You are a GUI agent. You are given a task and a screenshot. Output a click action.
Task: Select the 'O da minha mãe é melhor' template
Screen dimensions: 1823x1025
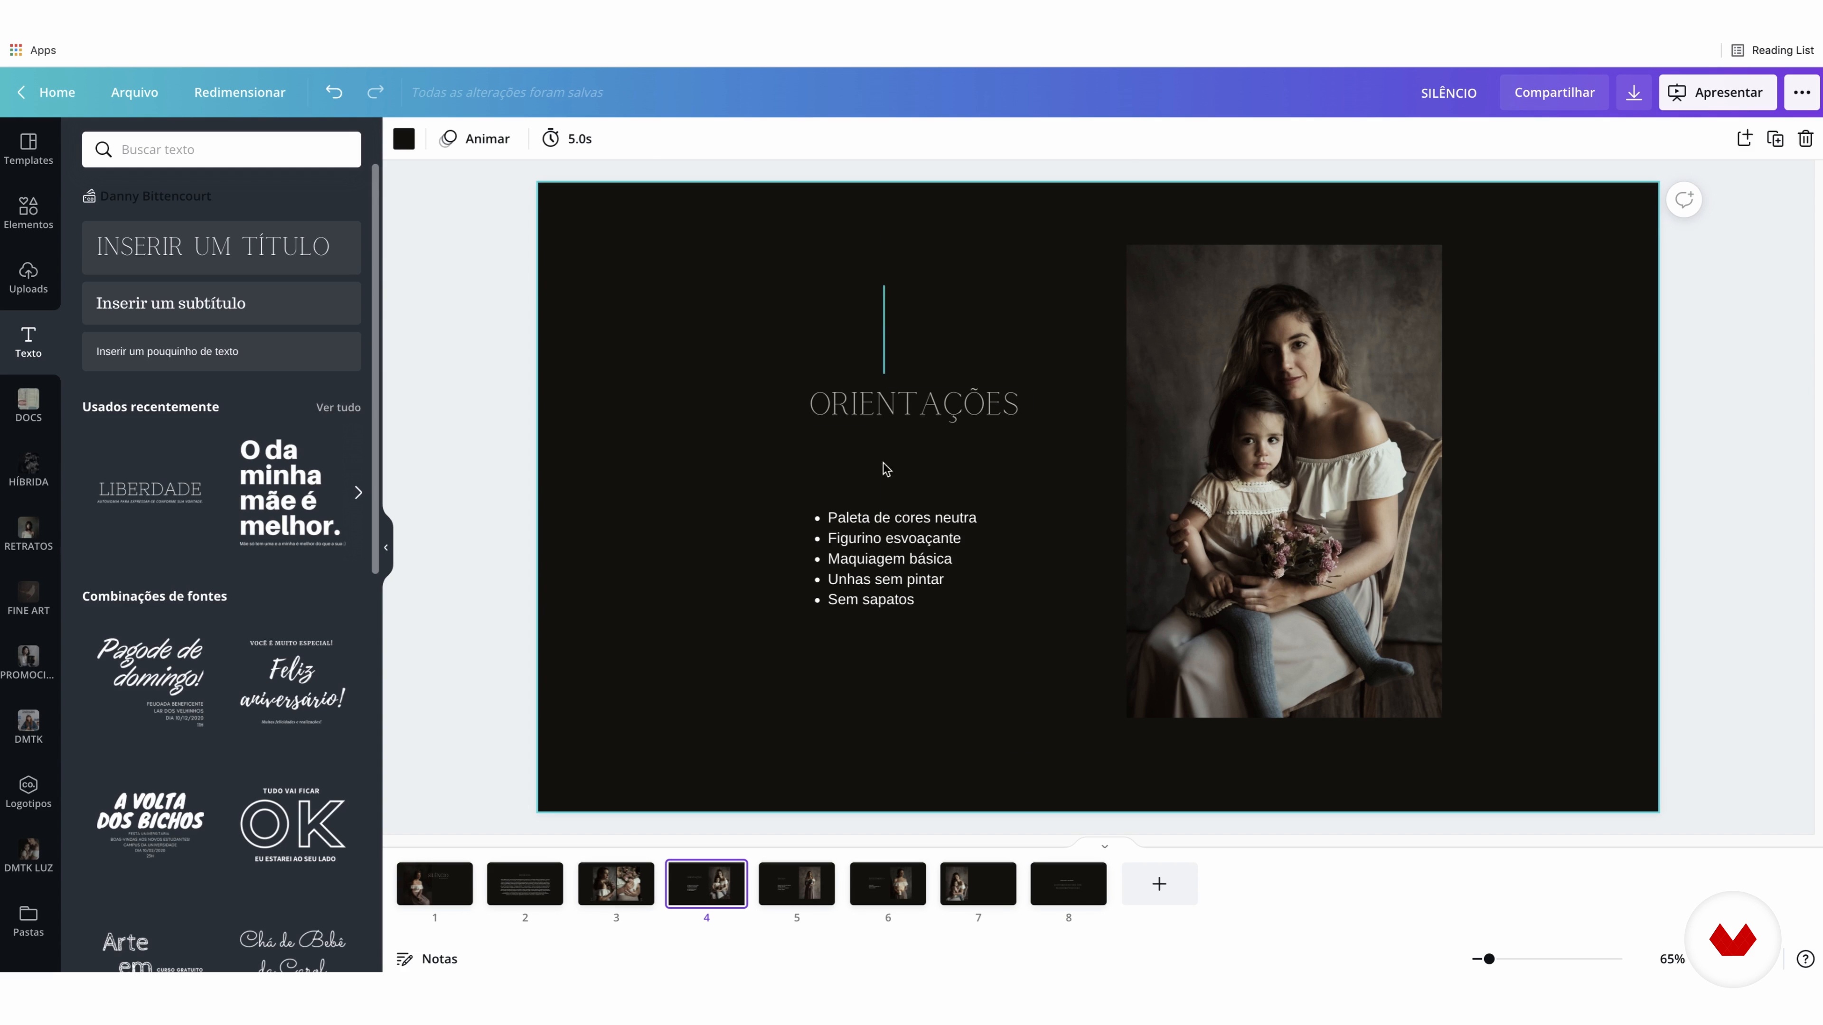[x=291, y=493]
